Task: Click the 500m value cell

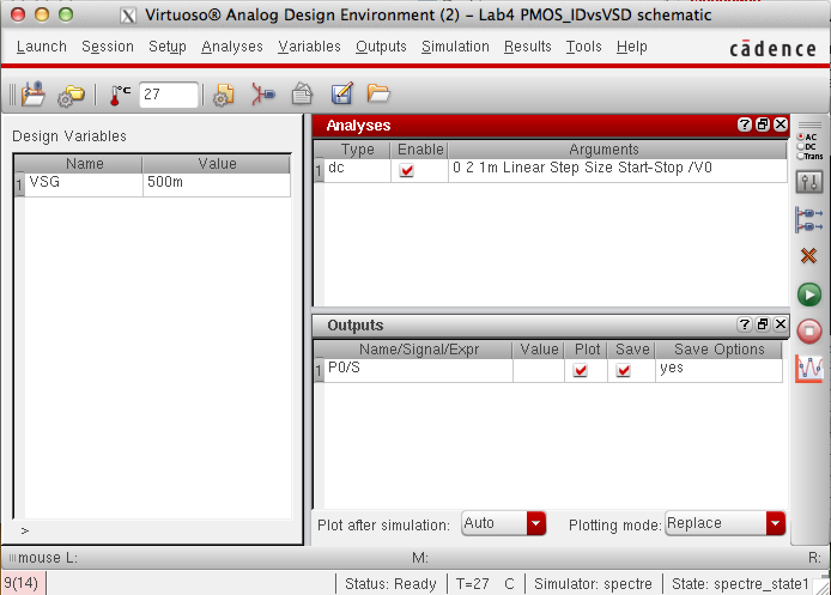Action: point(217,184)
